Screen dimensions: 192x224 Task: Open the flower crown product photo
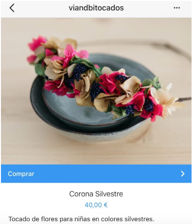click(x=96, y=91)
